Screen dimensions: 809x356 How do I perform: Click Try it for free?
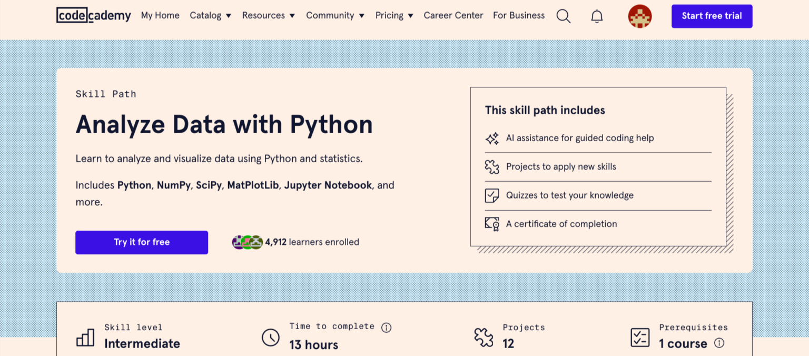[x=141, y=242]
